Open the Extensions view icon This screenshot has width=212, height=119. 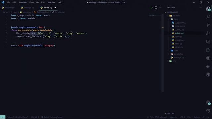pyautogui.click(x=208, y=50)
